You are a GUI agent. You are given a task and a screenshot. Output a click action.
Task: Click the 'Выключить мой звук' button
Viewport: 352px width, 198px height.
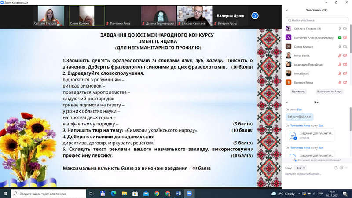click(x=329, y=91)
